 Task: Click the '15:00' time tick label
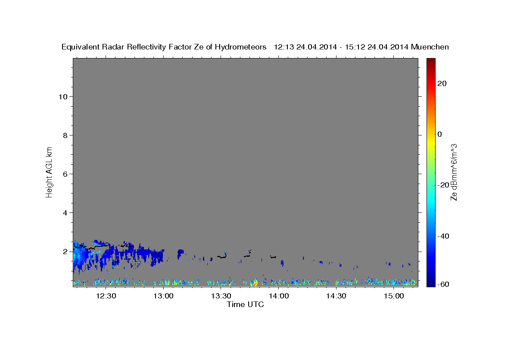(x=394, y=296)
